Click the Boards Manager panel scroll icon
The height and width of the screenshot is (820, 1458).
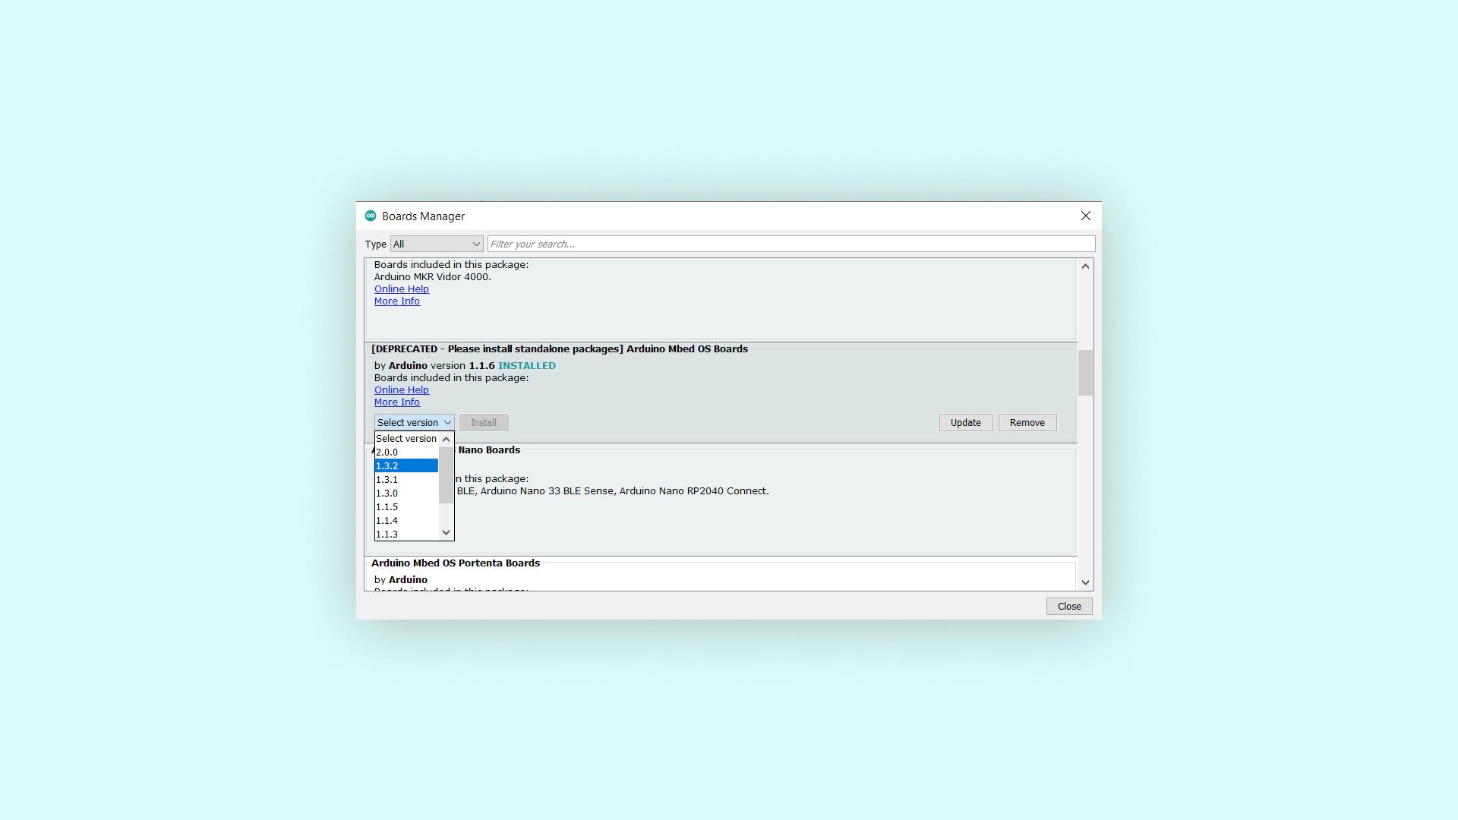tap(1085, 265)
